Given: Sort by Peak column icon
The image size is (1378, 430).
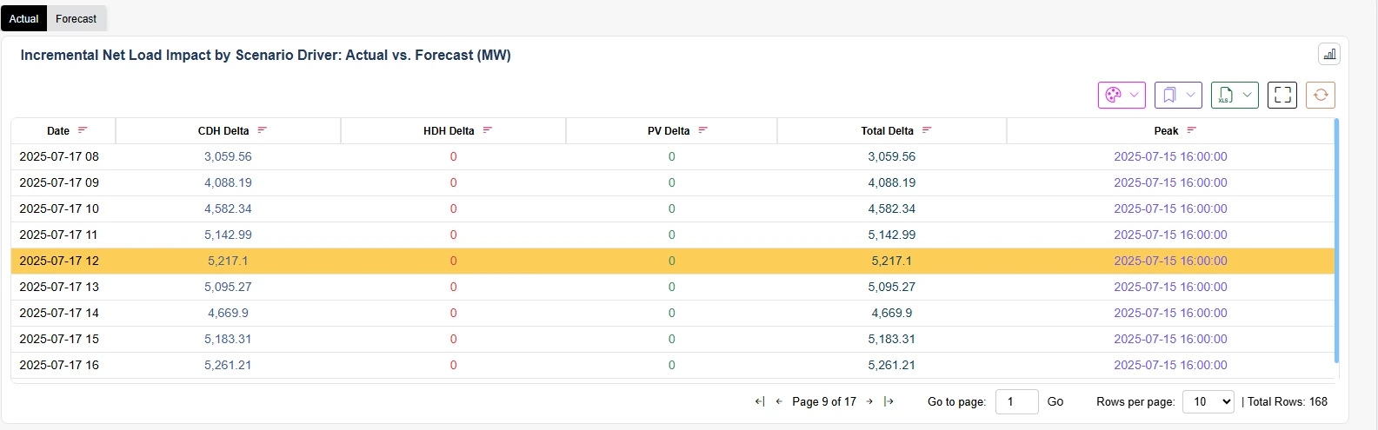Looking at the screenshot, I should [1192, 130].
